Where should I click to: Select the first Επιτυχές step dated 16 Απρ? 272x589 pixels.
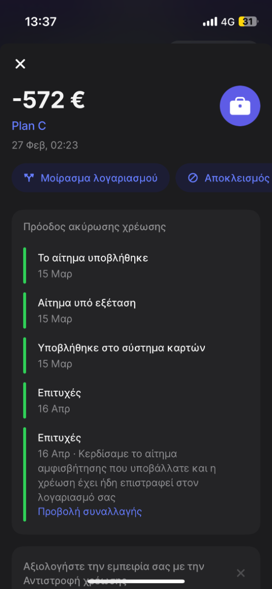(x=136, y=401)
